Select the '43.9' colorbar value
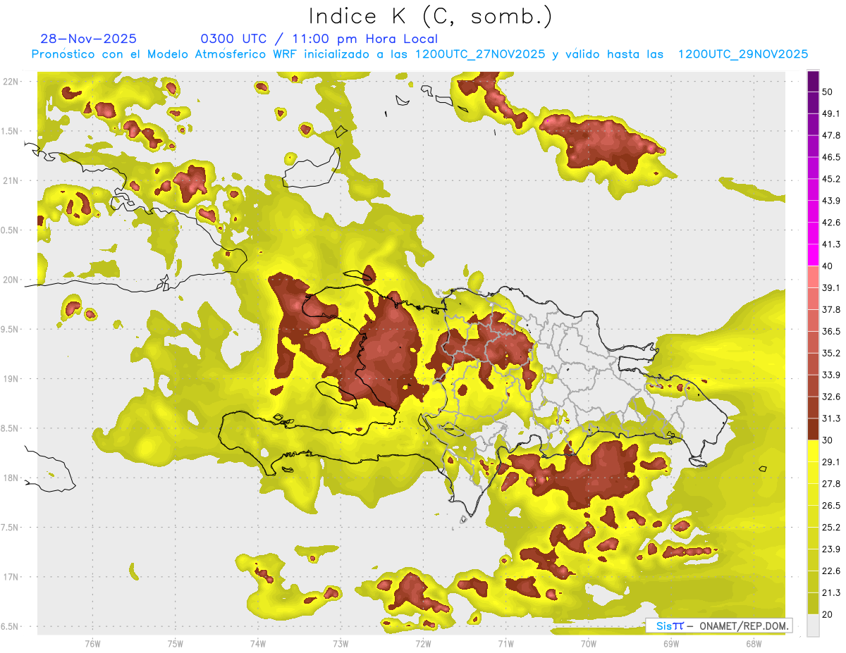846x653 pixels. point(831,201)
